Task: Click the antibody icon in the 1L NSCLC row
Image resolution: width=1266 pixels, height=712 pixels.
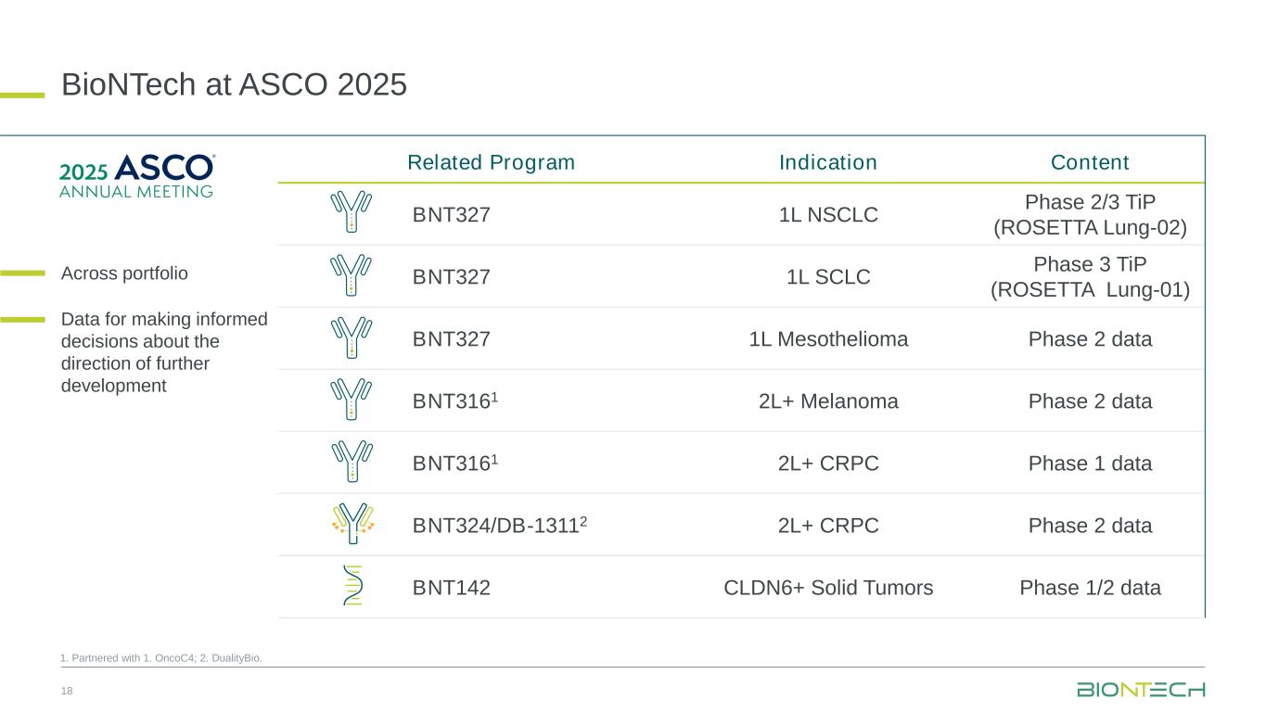Action: click(351, 213)
